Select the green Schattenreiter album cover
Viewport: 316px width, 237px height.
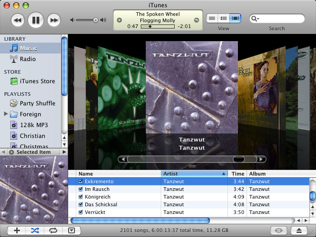pyautogui.click(x=122, y=89)
